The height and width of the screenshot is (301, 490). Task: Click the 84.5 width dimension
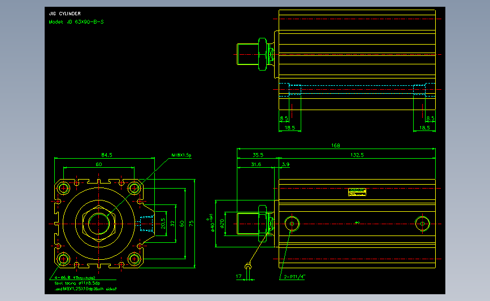(107, 155)
